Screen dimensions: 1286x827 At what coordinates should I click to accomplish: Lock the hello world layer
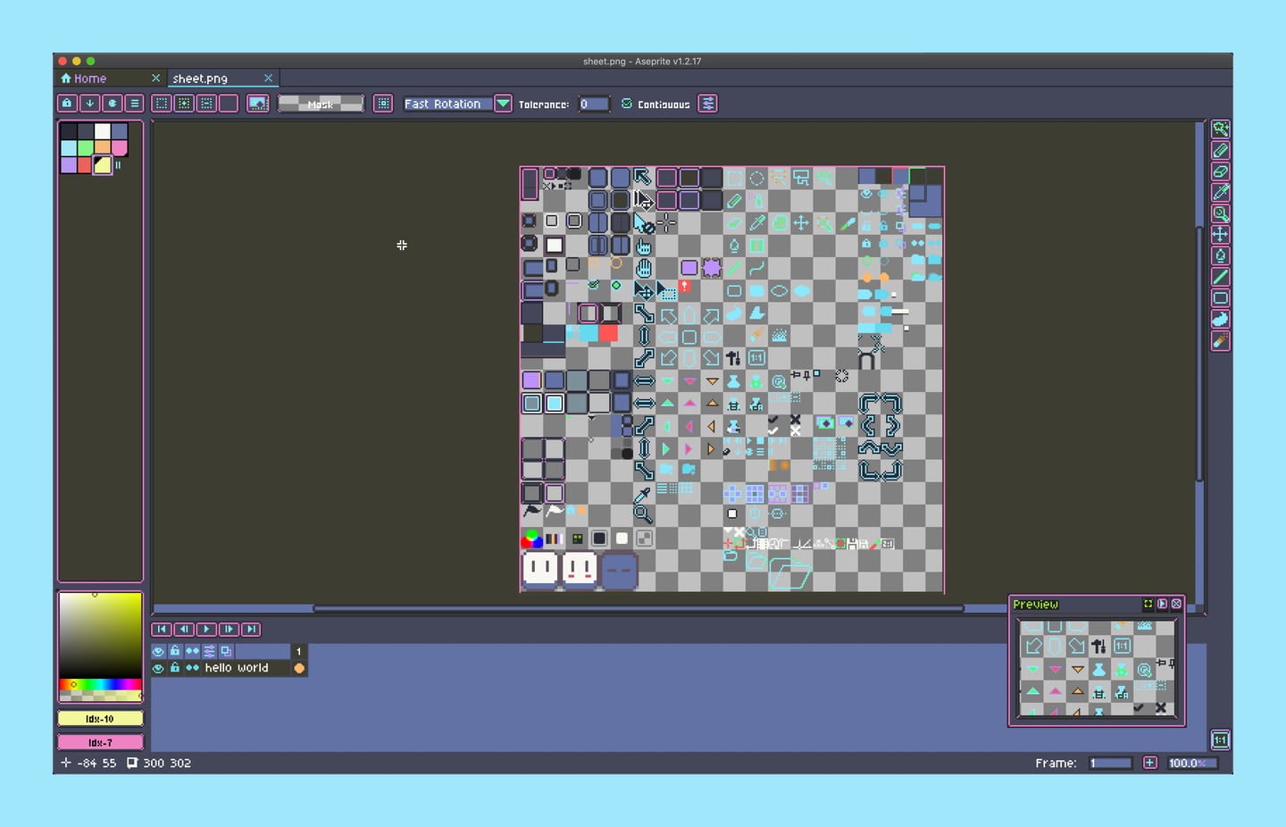[x=175, y=668]
